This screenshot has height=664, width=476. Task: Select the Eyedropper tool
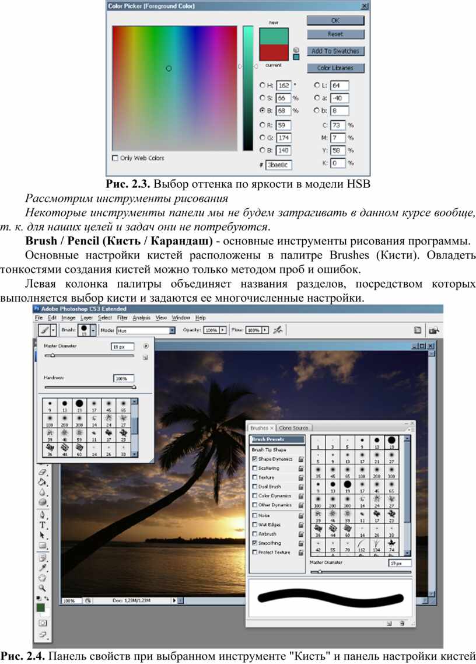point(43,568)
